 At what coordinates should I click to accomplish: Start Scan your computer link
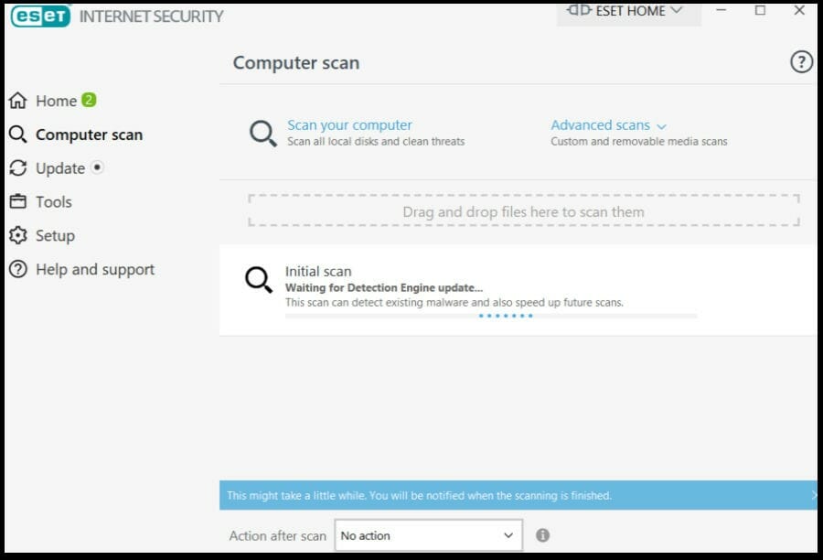(349, 125)
